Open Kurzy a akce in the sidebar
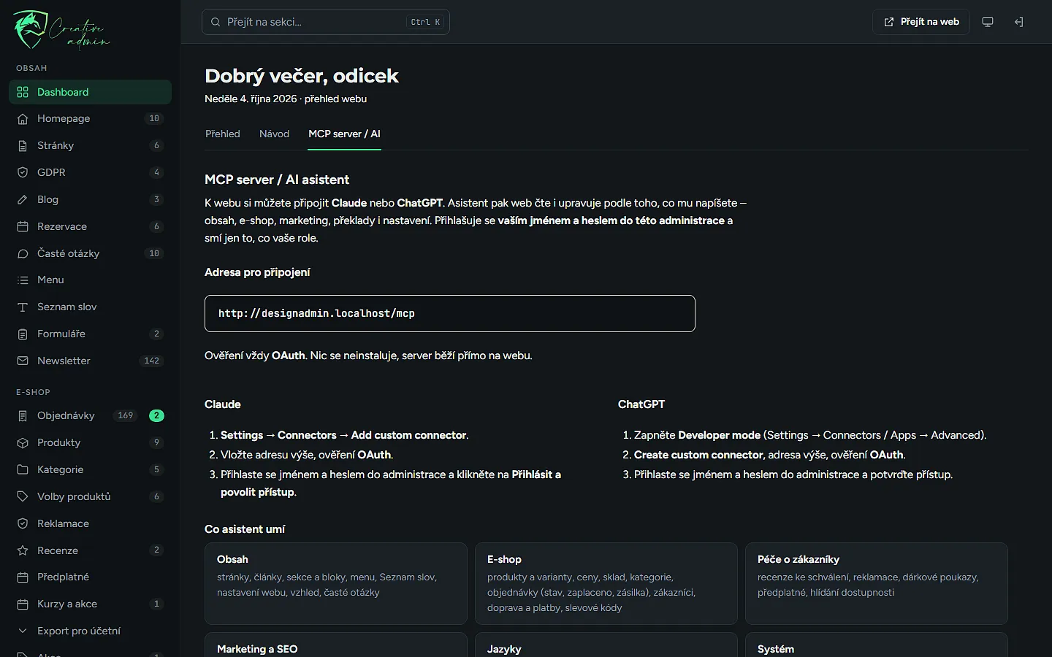Viewport: 1052px width, 657px height. (90, 604)
